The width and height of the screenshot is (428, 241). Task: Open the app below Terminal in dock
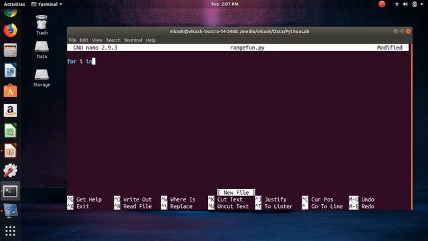click(x=11, y=211)
